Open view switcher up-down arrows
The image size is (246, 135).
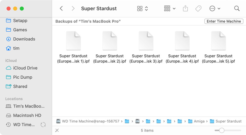point(146,8)
